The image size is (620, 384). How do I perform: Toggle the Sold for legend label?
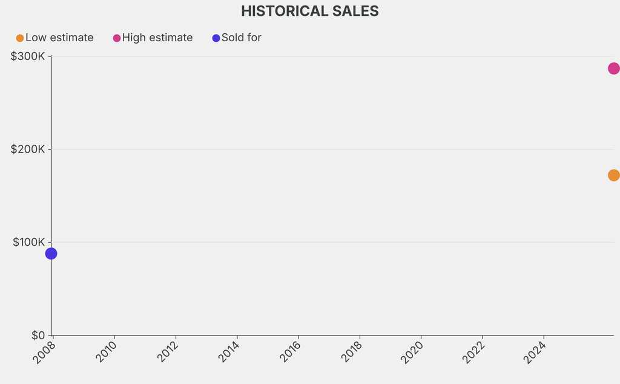tap(241, 38)
